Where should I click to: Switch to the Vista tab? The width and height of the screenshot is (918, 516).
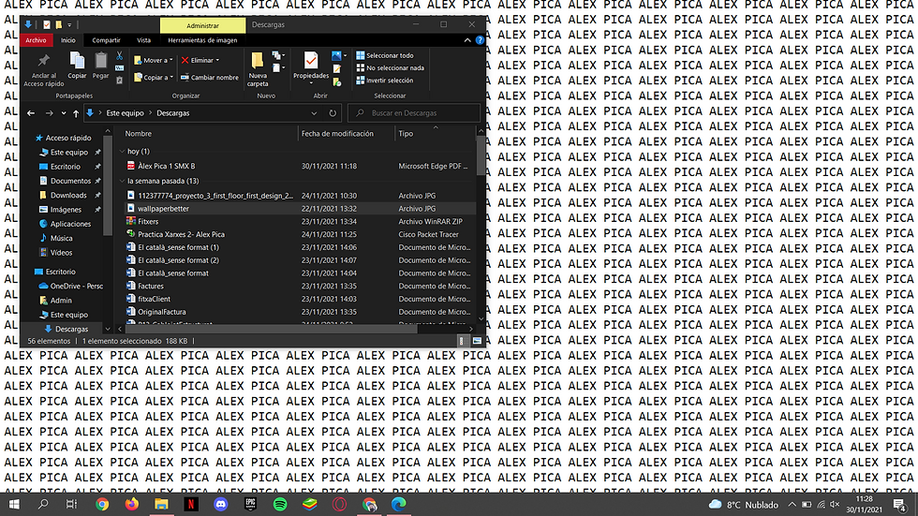(x=143, y=40)
